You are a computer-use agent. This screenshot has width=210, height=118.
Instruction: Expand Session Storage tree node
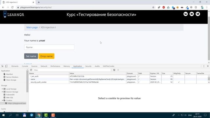click(2, 92)
